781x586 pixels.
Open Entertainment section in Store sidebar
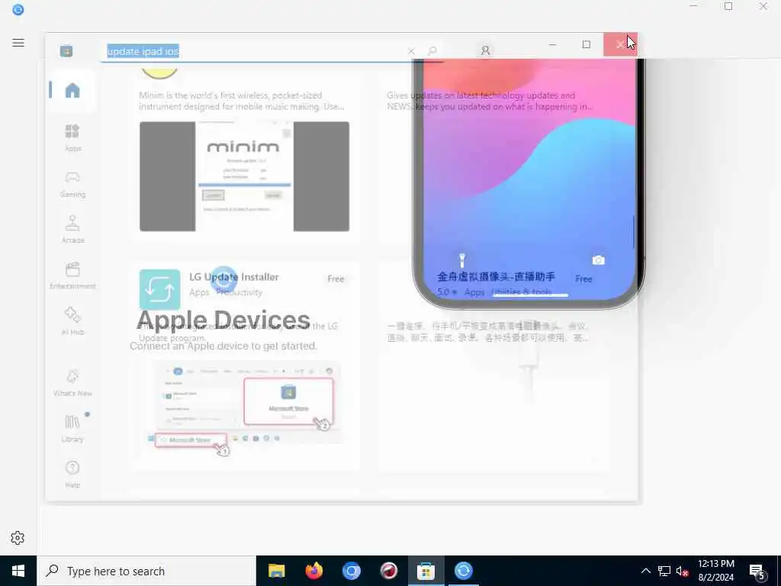click(72, 275)
